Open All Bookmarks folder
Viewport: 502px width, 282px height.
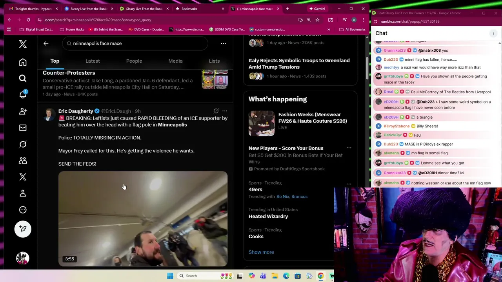click(x=352, y=29)
